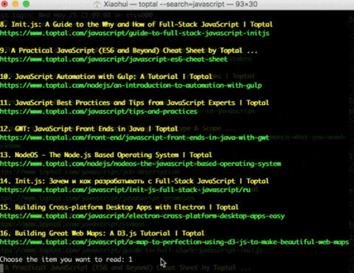Open the nodeos-the-javascript-based-operating-system URL
Screen dimensions: 354x273
click(x=140, y=164)
